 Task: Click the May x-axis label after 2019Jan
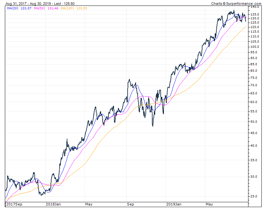(x=209, y=204)
